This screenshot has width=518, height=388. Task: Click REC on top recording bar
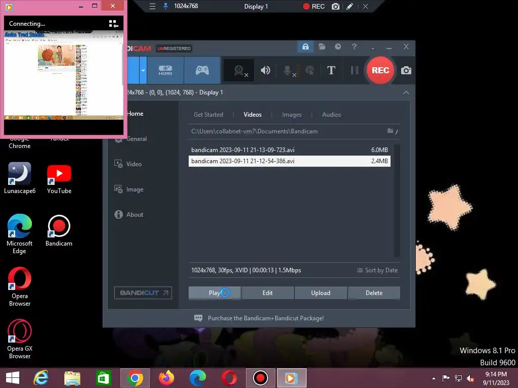click(314, 6)
